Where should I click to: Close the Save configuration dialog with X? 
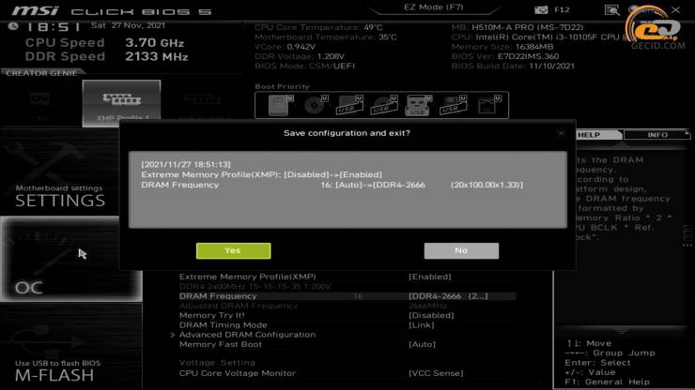point(561,133)
